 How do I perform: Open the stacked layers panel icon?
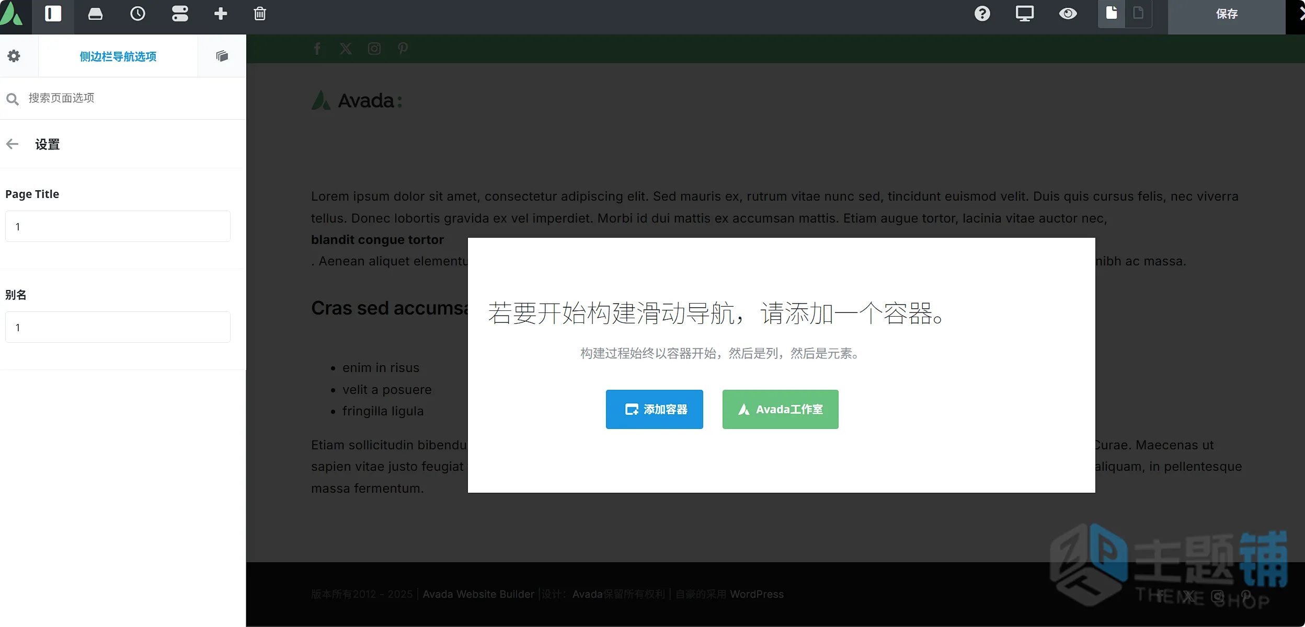pyautogui.click(x=222, y=56)
